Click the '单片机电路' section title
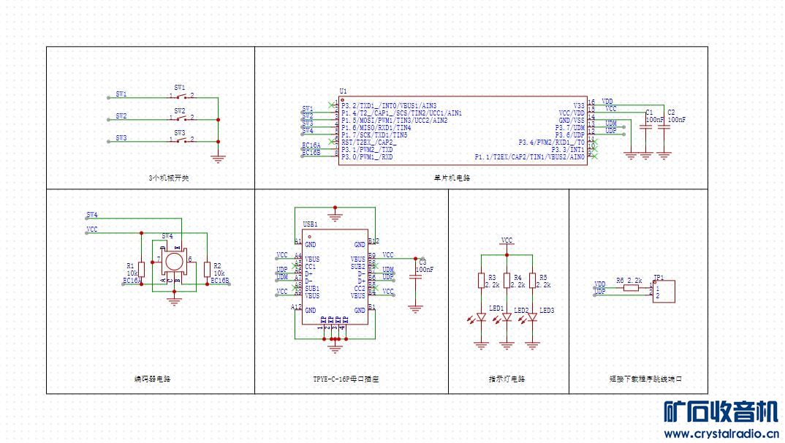The height and width of the screenshot is (443, 785). [452, 178]
